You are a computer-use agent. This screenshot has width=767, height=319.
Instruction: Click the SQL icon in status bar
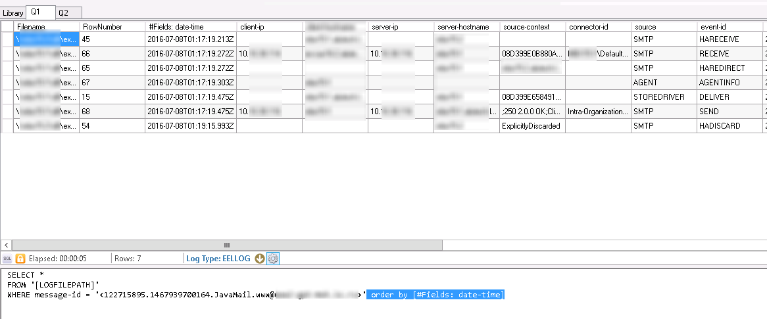click(7, 259)
